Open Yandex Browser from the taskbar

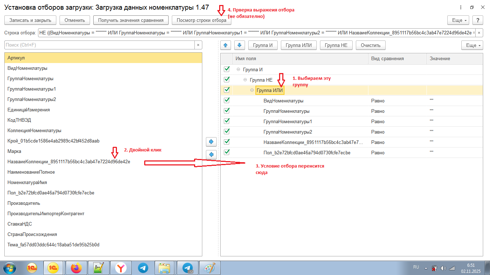pyautogui.click(x=121, y=268)
